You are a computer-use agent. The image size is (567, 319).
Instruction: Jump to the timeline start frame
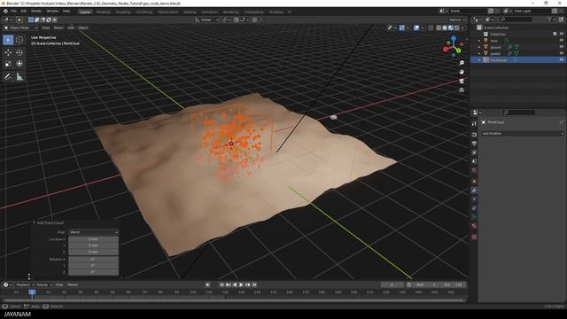tap(221, 285)
